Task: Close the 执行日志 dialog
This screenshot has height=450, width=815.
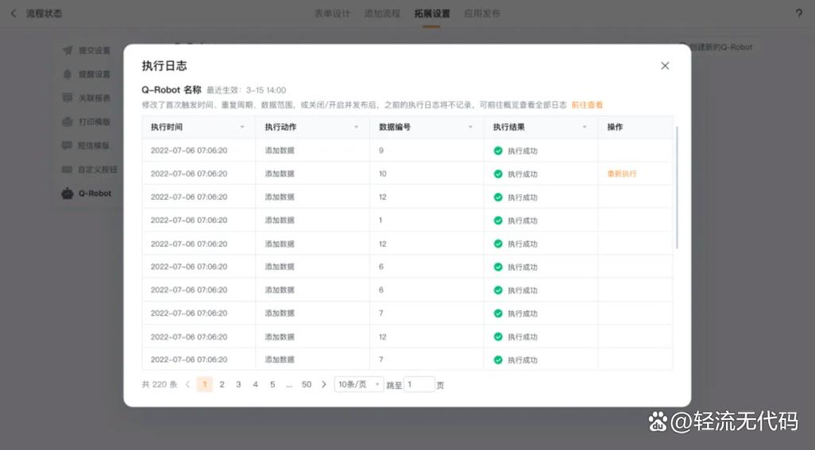Action: pyautogui.click(x=665, y=66)
